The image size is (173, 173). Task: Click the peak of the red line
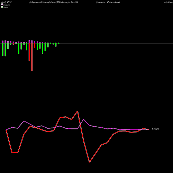tap(78, 111)
